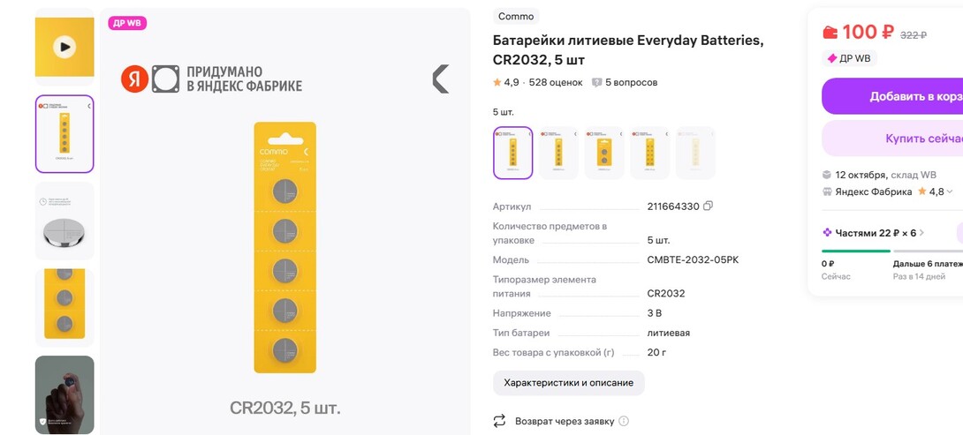The width and height of the screenshot is (963, 435).
Task: Click the info icon beside Возврат через заявку
Action: click(x=624, y=421)
